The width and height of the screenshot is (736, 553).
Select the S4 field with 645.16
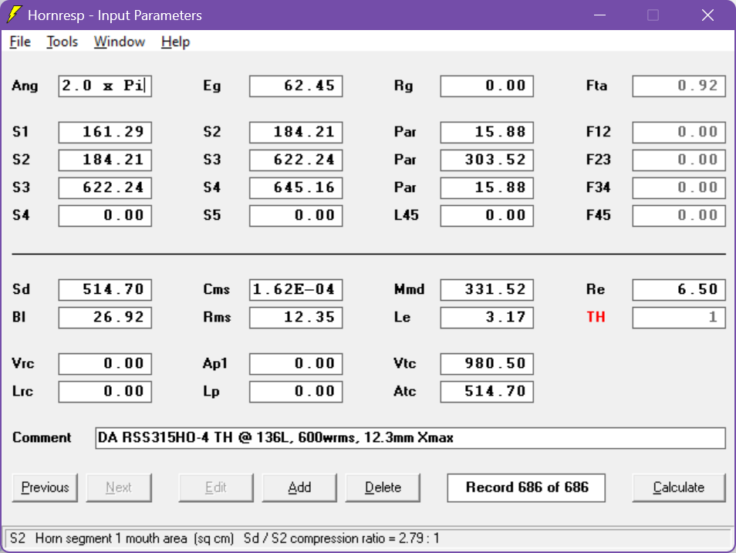point(296,187)
